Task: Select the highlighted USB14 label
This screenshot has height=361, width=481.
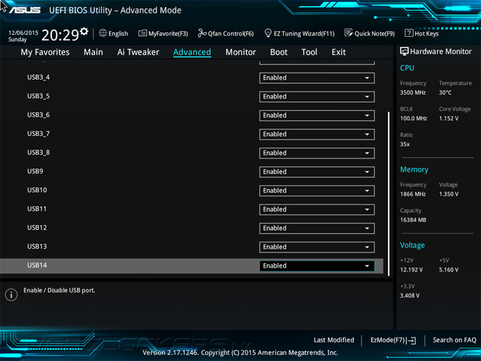Action: click(x=37, y=265)
